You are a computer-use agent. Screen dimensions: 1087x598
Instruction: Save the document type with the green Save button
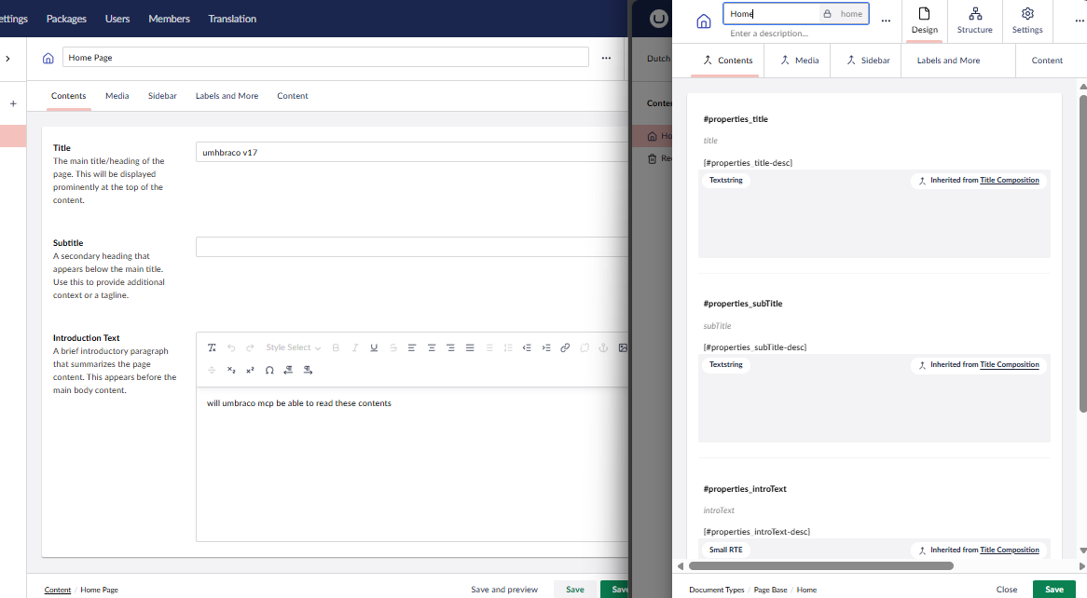coord(1054,590)
